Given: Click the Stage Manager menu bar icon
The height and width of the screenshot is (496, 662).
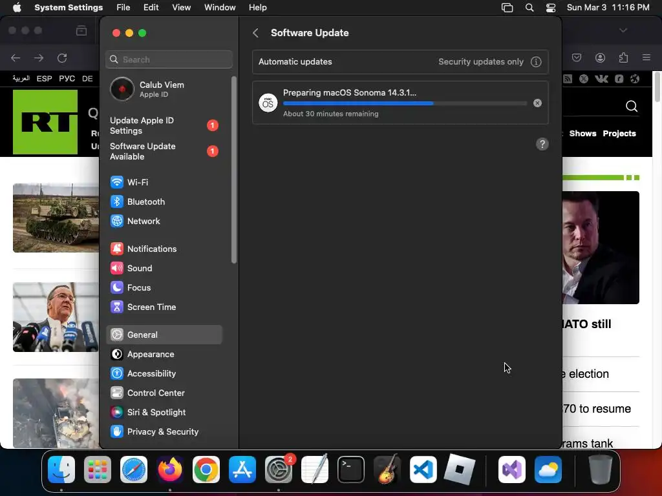Looking at the screenshot, I should [507, 8].
